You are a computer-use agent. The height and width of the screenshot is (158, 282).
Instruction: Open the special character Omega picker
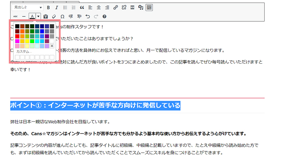pos(62,16)
